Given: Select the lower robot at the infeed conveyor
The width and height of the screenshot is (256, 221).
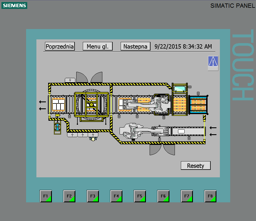Looking at the screenshot, I should pos(144,131).
